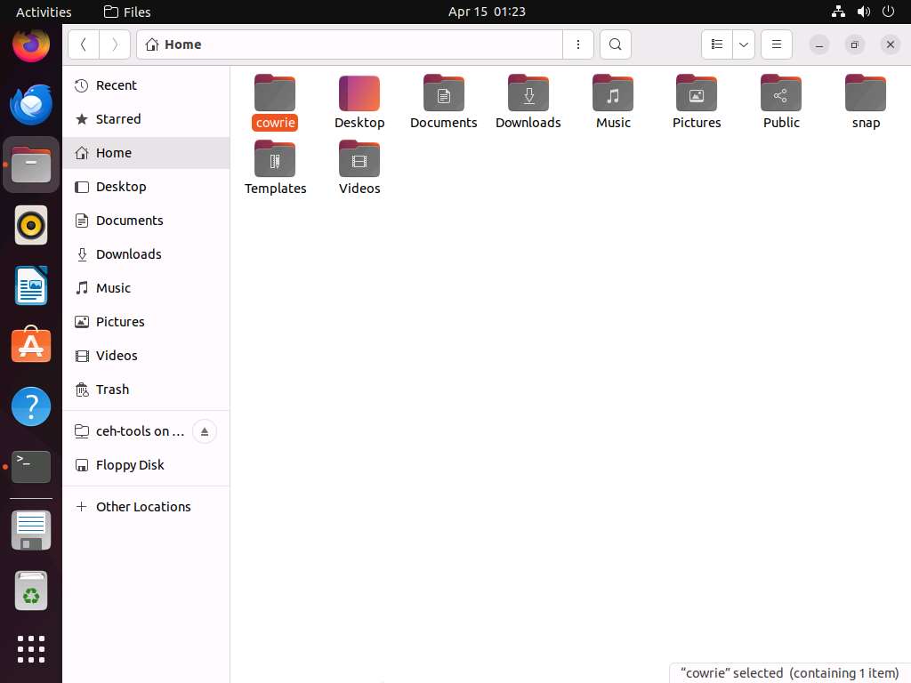The width and height of the screenshot is (911, 683).
Task: Switch to list view
Action: coord(718,44)
